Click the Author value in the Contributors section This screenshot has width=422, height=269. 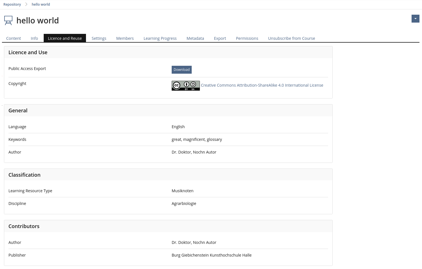click(x=194, y=242)
